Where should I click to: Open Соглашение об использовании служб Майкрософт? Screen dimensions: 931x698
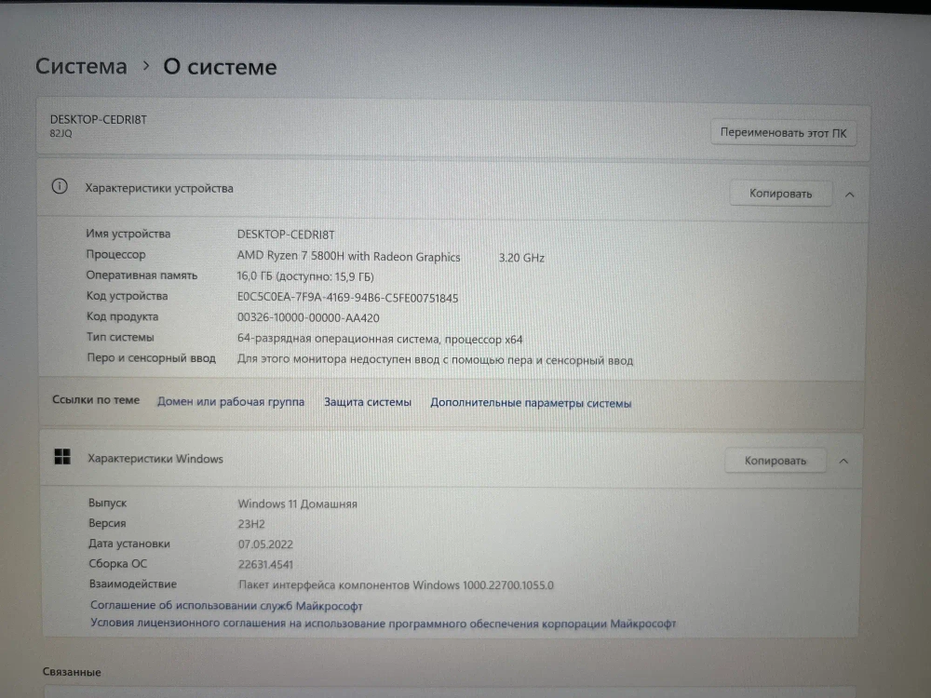(x=227, y=605)
